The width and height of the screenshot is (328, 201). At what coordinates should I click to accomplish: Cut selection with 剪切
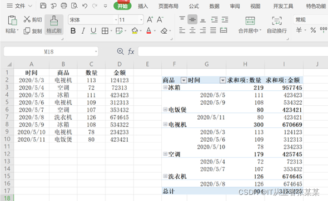(x=33, y=19)
